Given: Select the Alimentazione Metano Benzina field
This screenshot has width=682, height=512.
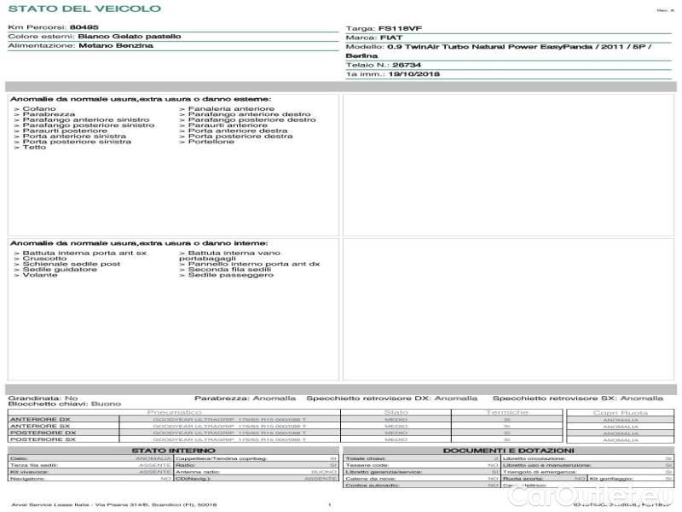Looking at the screenshot, I should pos(116,46).
